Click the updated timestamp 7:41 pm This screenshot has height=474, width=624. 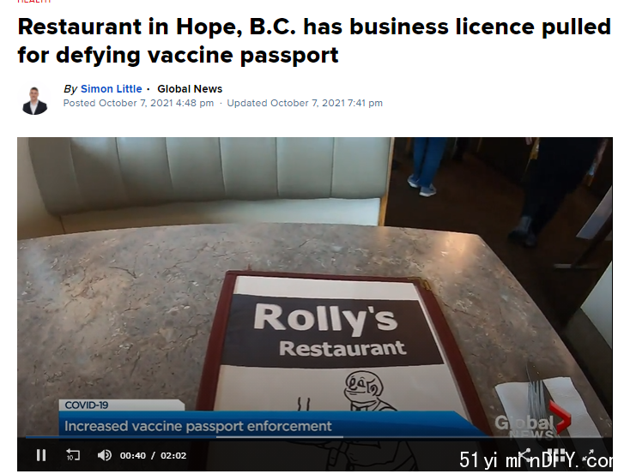pos(365,103)
